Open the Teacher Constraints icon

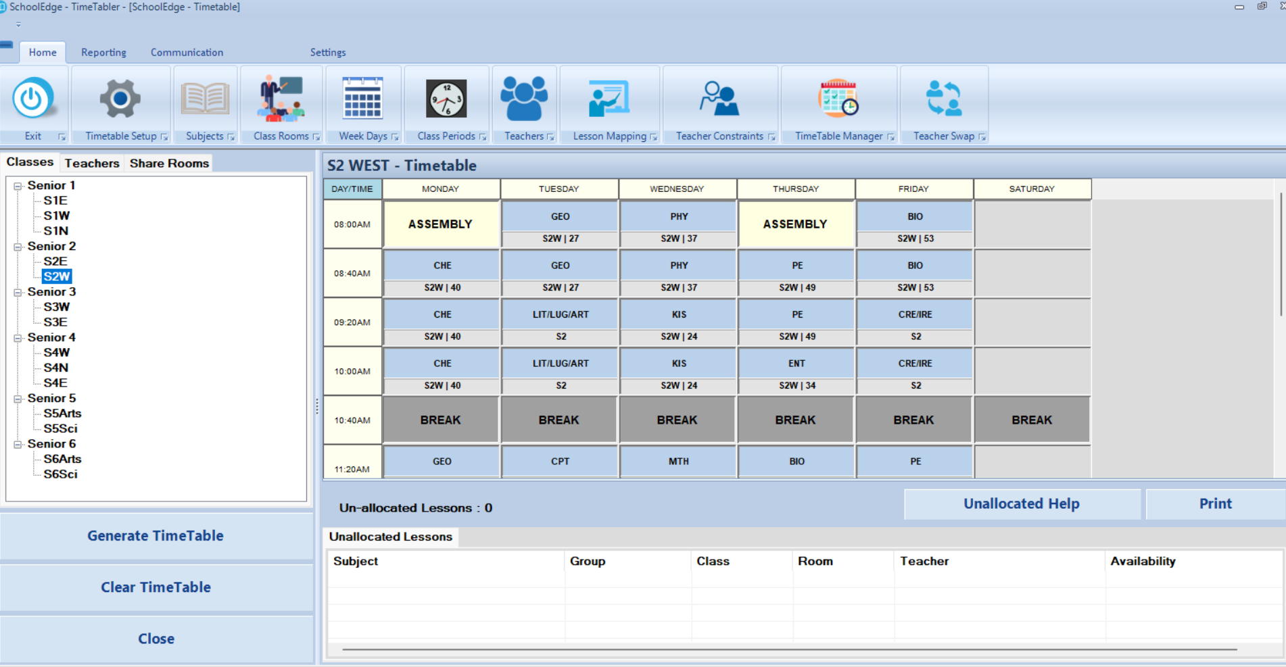719,99
